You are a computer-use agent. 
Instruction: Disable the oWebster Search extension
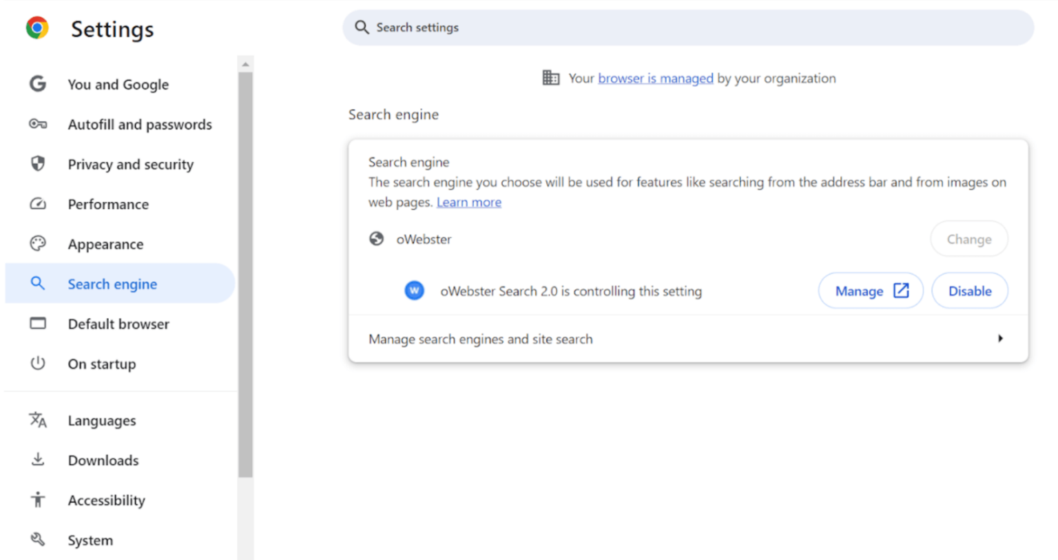[x=969, y=291]
